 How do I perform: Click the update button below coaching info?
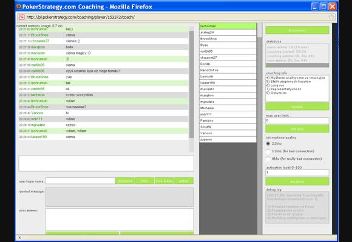(297, 106)
